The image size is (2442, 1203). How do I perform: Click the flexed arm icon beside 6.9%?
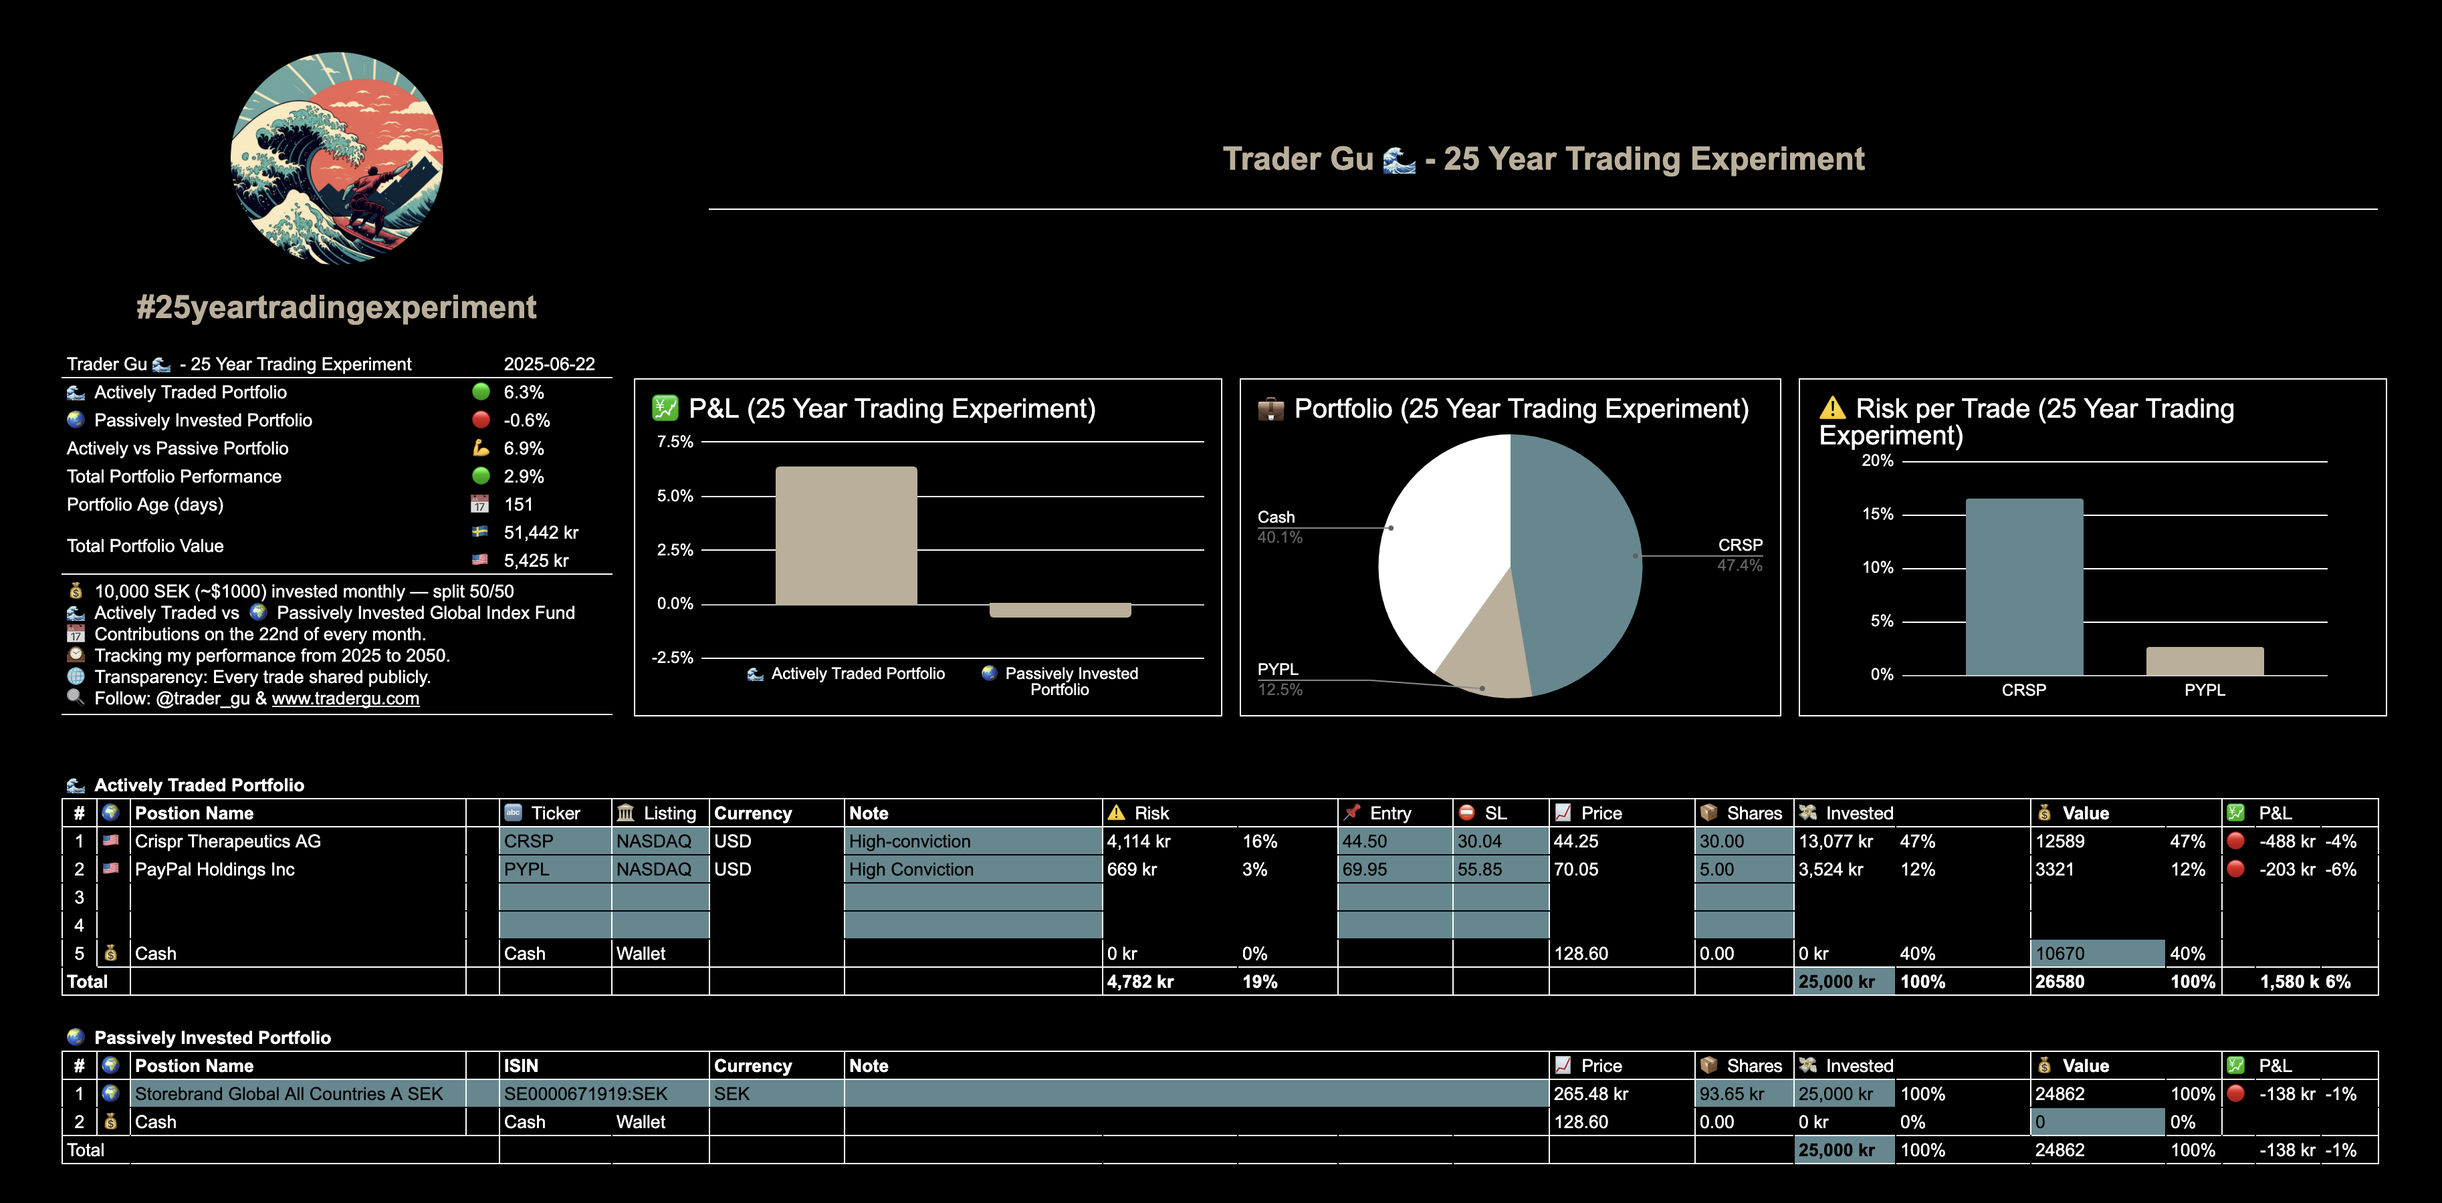tap(481, 448)
